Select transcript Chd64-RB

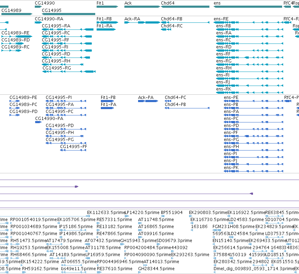pos(171,19)
